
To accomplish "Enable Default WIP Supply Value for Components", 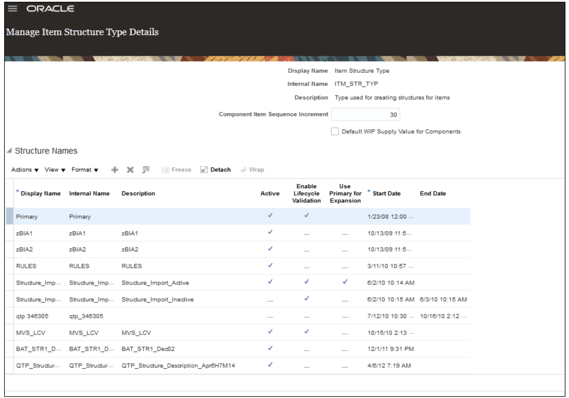I will [x=335, y=131].
